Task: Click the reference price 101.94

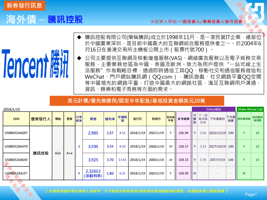Action: (x=184, y=133)
